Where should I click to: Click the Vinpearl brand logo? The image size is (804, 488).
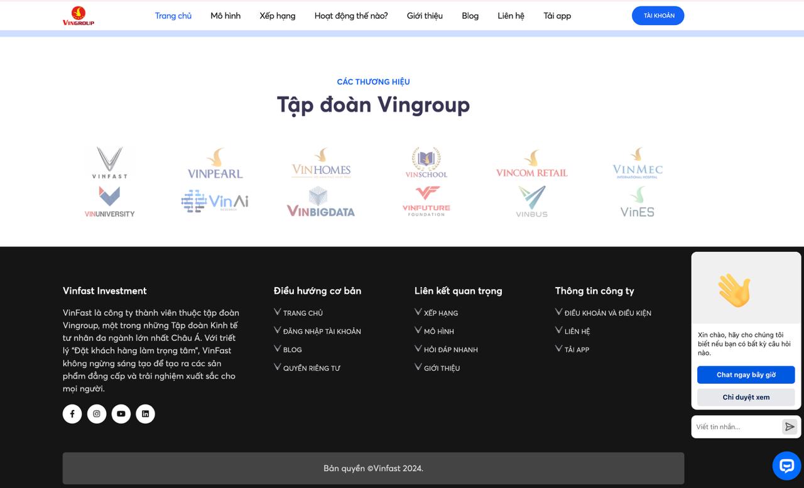pos(215,163)
